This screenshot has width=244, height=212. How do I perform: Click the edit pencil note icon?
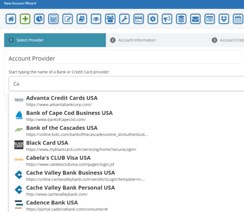coord(68,19)
